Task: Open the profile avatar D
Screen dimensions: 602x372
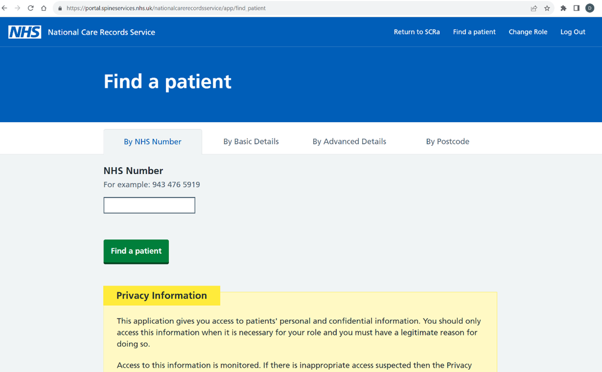Action: [x=590, y=8]
